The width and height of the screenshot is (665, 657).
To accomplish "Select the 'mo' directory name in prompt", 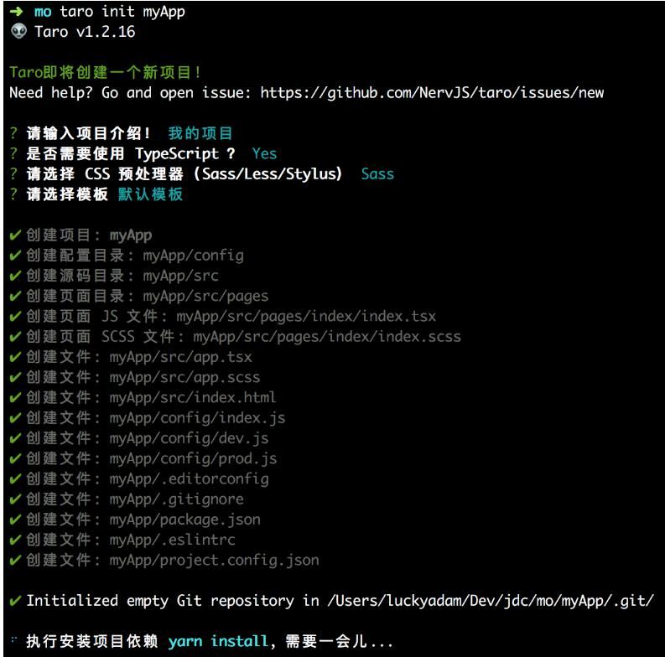I will click(x=43, y=12).
